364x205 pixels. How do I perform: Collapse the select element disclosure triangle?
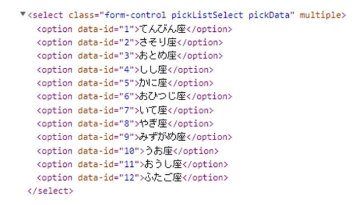(23, 14)
